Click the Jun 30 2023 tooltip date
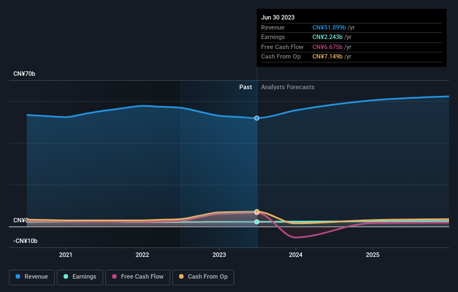The image size is (458, 292). pos(278,17)
